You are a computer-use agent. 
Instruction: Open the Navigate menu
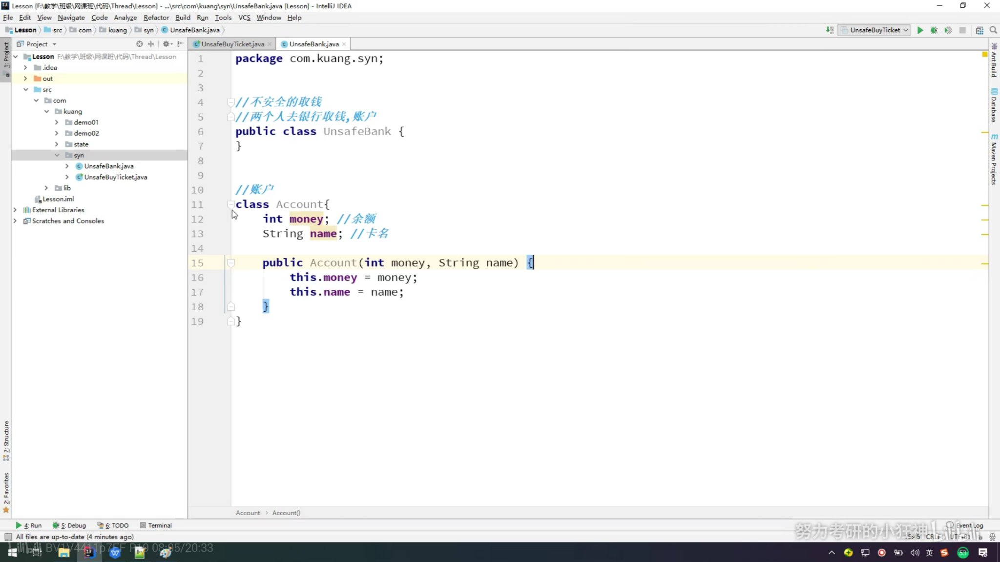[x=71, y=18]
